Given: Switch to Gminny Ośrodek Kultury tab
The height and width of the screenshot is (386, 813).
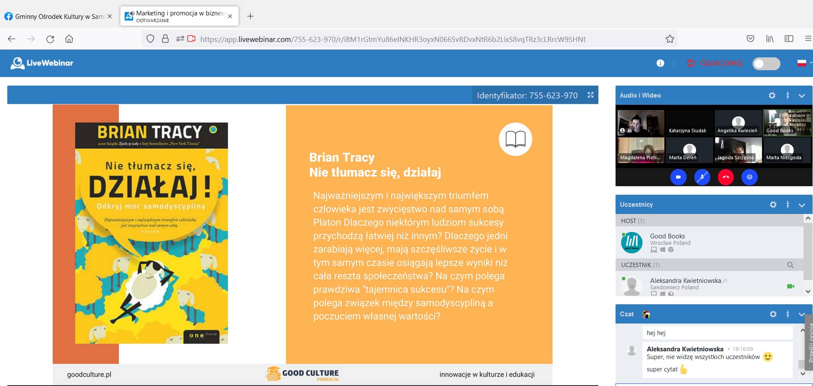Looking at the screenshot, I should click(x=60, y=16).
